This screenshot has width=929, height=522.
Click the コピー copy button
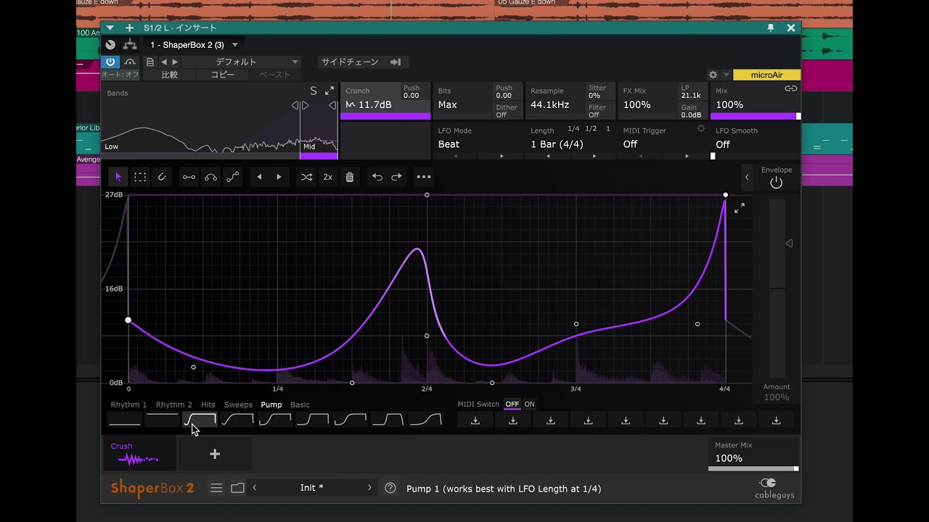click(223, 75)
